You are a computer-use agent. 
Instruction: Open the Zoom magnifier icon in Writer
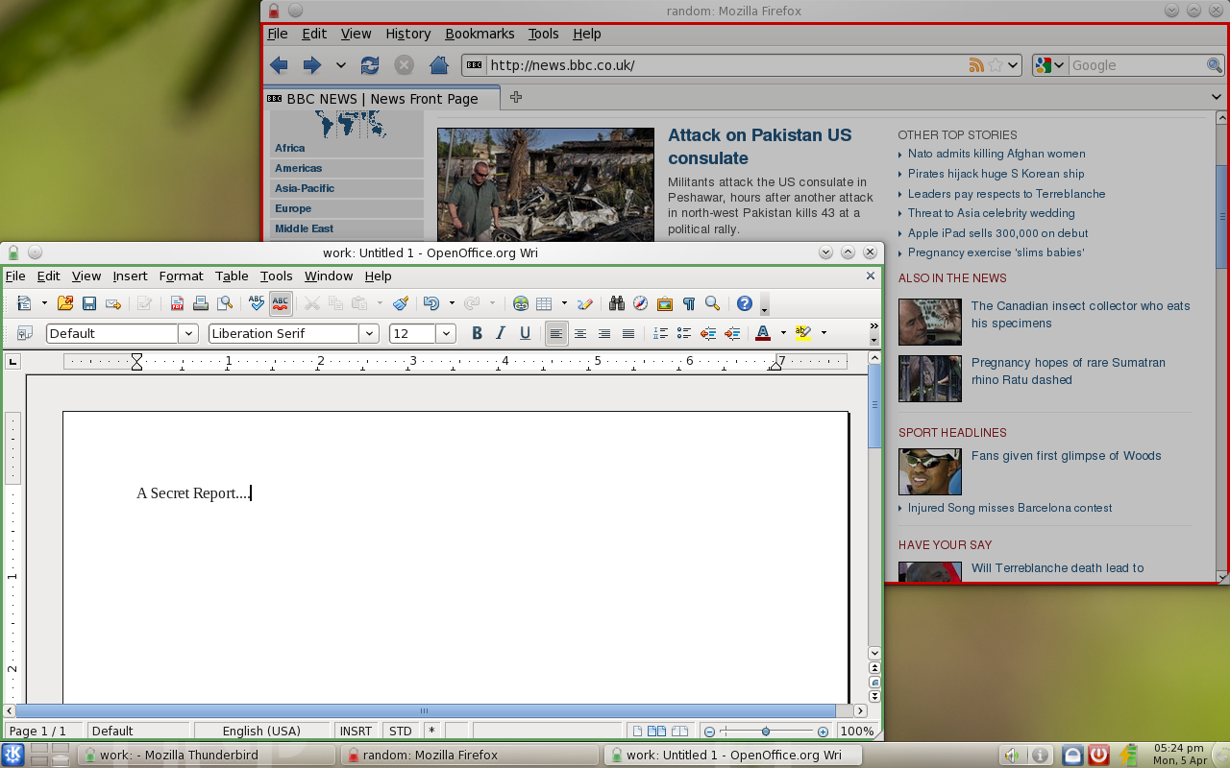pyautogui.click(x=712, y=303)
